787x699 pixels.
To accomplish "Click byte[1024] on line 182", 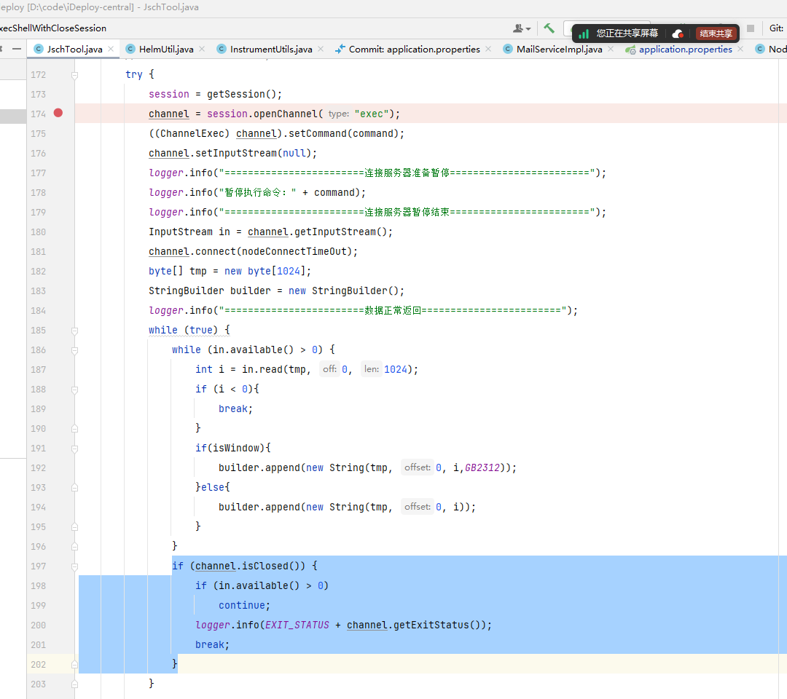I will [x=276, y=272].
